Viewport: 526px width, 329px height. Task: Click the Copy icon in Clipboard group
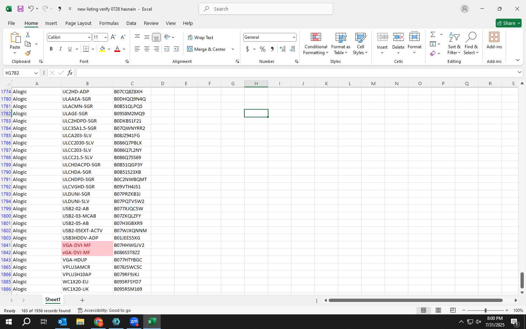[28, 44]
